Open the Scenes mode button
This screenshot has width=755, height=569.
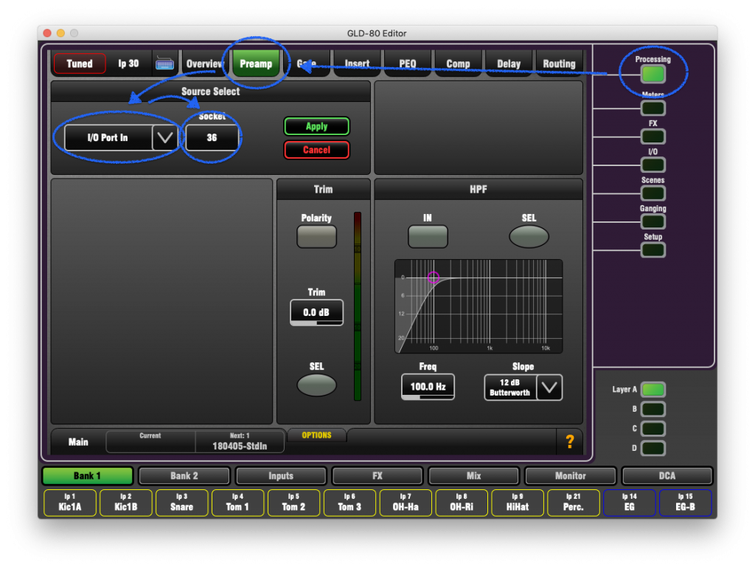(x=653, y=193)
